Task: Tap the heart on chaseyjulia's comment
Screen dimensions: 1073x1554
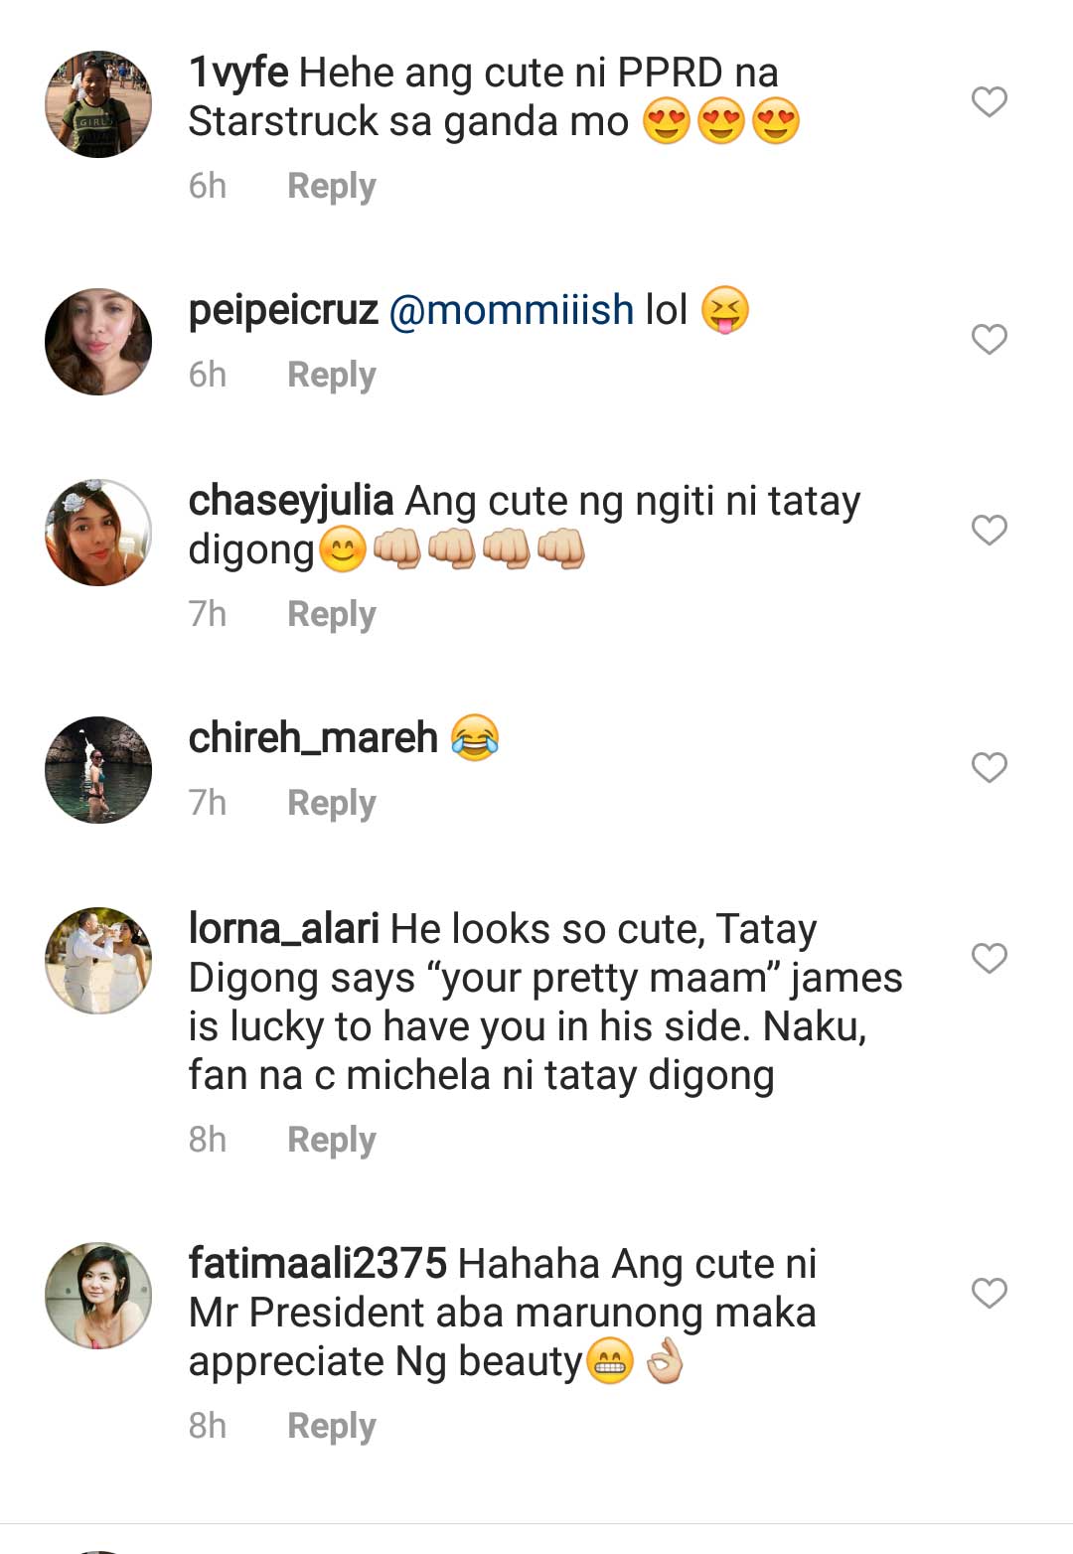Action: point(989,530)
